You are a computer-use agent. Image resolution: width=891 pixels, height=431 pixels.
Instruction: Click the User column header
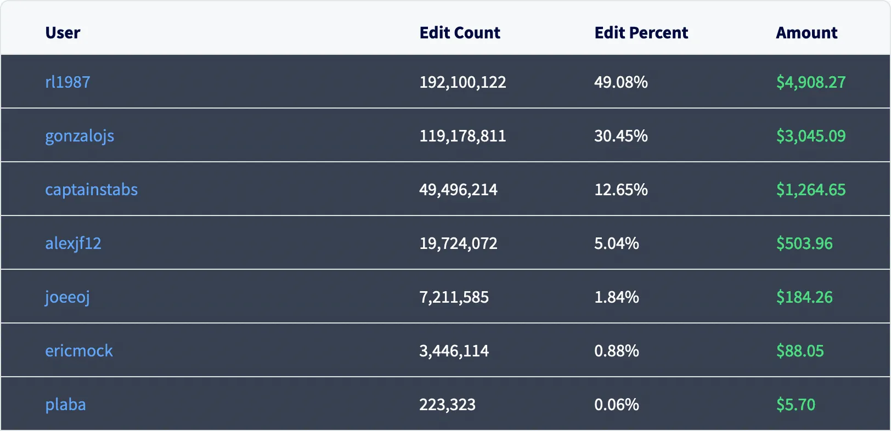pos(63,33)
